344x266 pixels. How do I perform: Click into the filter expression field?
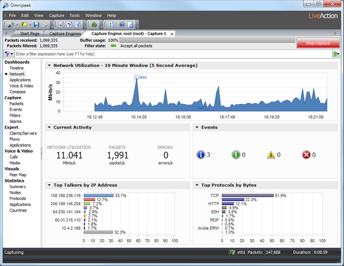click(173, 54)
